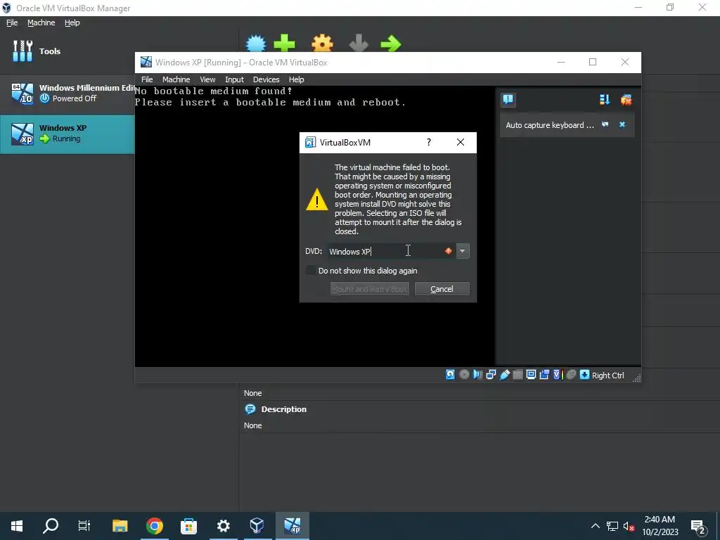
Task: Open Google Chrome from taskbar
Action: click(x=154, y=526)
